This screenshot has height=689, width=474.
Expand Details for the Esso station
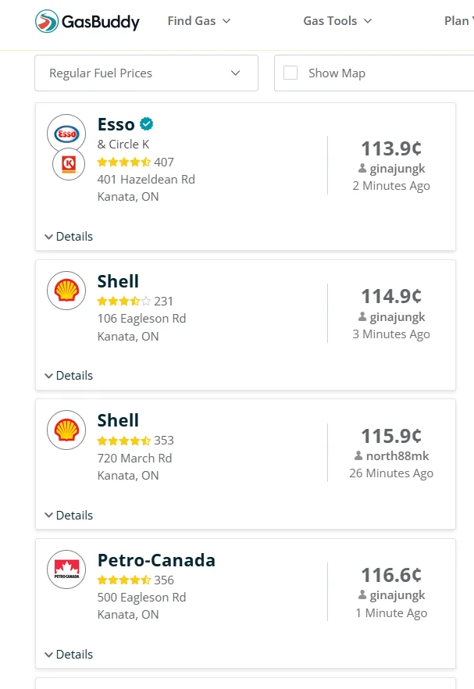[69, 236]
